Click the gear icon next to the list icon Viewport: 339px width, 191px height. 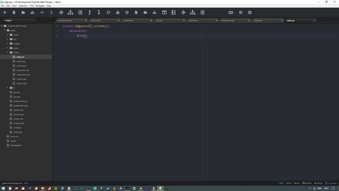coord(249,13)
